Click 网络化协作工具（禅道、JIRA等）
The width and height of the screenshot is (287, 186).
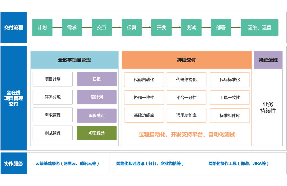(239, 163)
